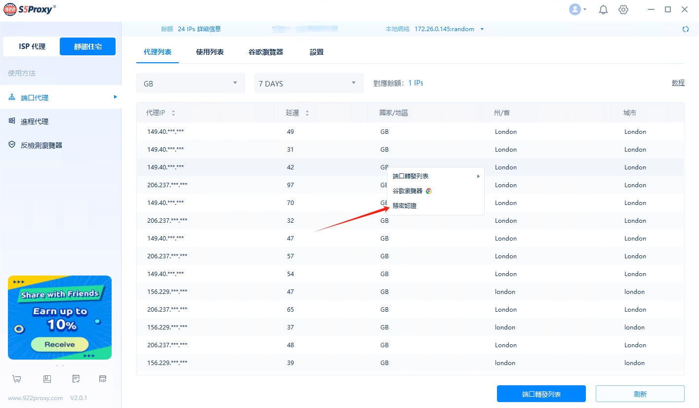Click the blue 端口轉發列表 button
699x408 pixels.
pos(541,394)
